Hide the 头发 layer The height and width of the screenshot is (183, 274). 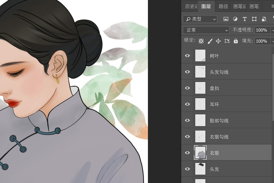tap(187, 169)
